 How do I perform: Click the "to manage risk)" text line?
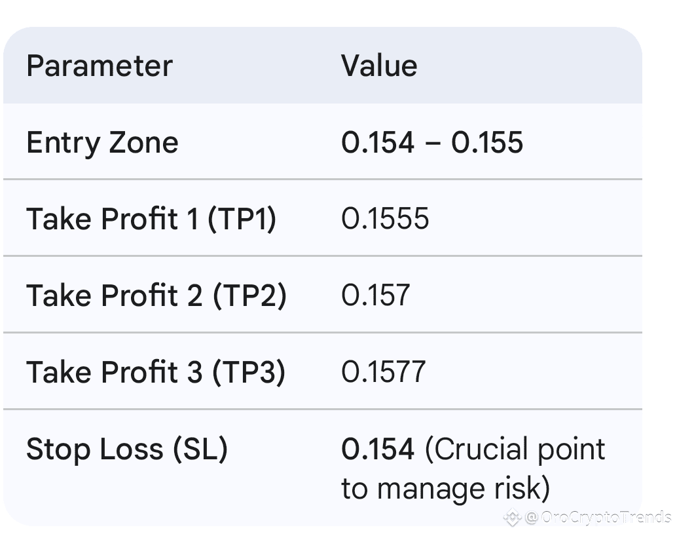click(445, 489)
